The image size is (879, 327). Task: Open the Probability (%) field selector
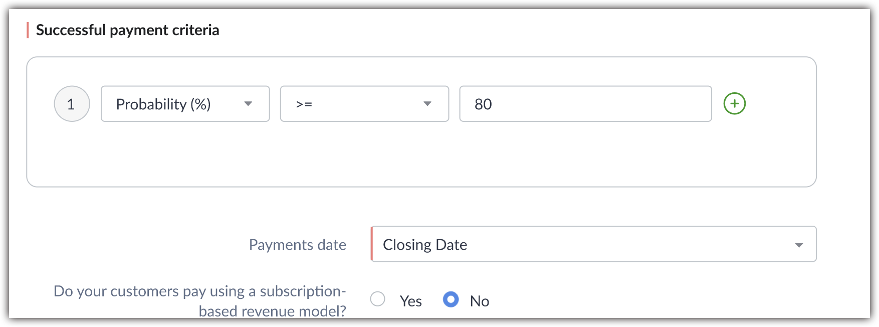[185, 104]
